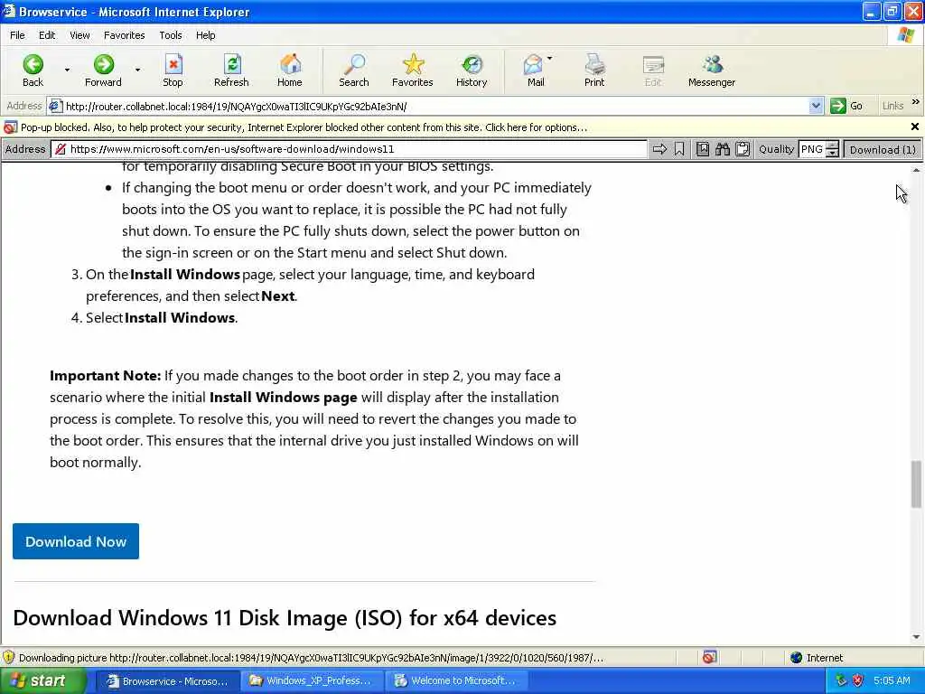925x694 pixels.
Task: Open the Windows start menu
Action: (43, 680)
